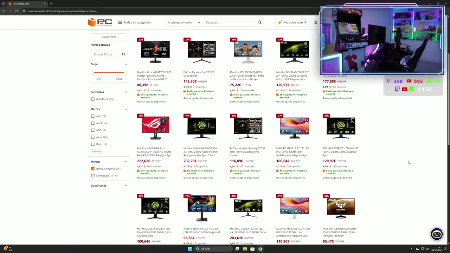The image size is (450, 253).
Task: Open Monitor MSI MAG 274QF X24 link
Action: pyautogui.click(x=201, y=152)
